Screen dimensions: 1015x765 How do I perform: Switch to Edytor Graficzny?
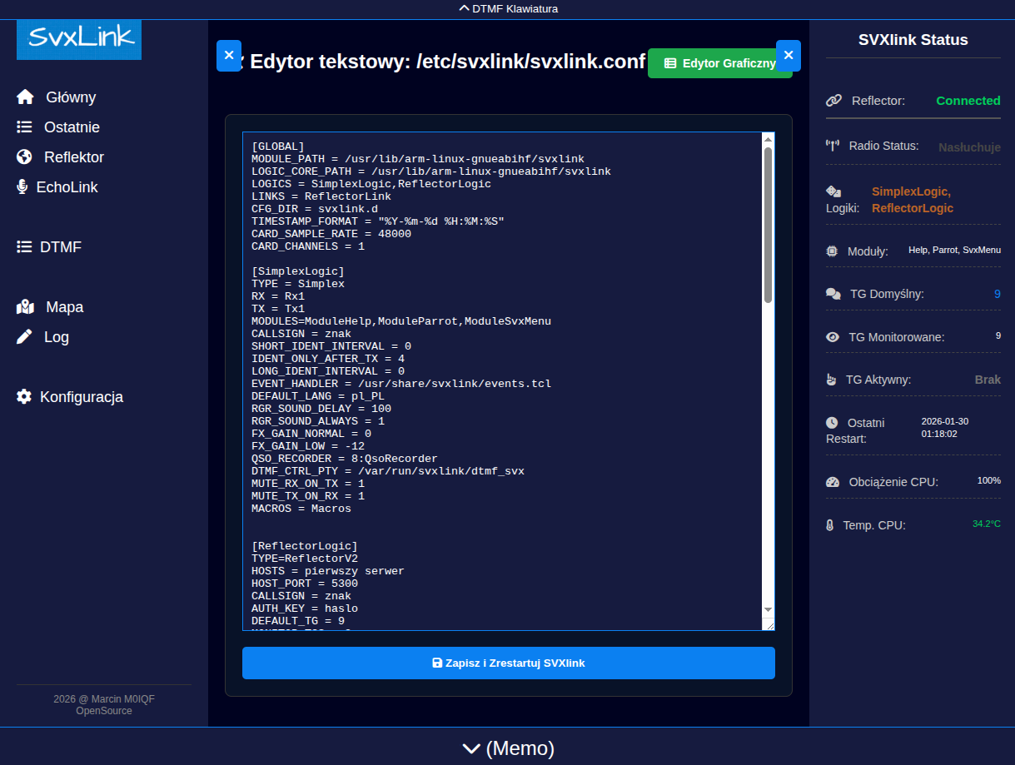click(719, 63)
